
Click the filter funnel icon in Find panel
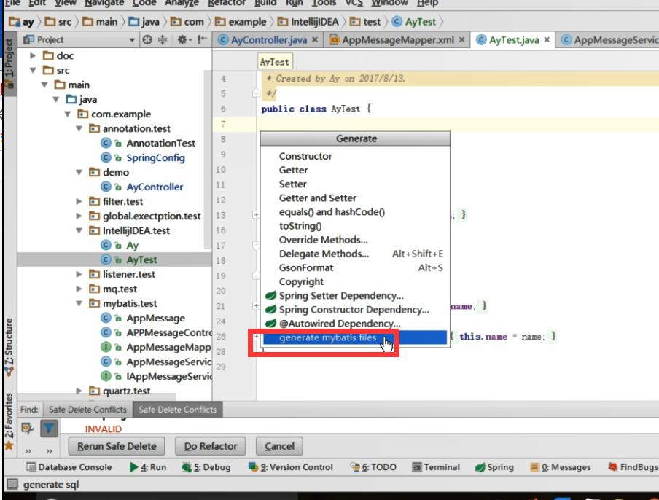49,429
